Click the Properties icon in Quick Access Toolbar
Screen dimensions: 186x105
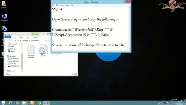coord(9,34)
